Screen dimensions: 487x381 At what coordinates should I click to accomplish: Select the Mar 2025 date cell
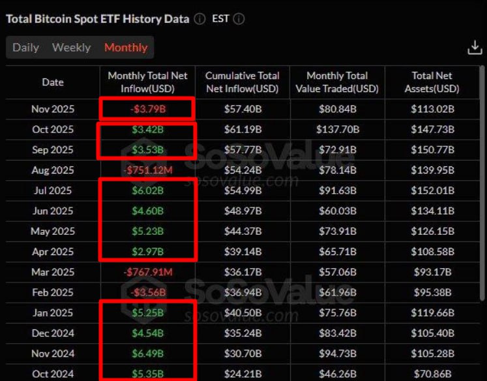click(x=53, y=272)
